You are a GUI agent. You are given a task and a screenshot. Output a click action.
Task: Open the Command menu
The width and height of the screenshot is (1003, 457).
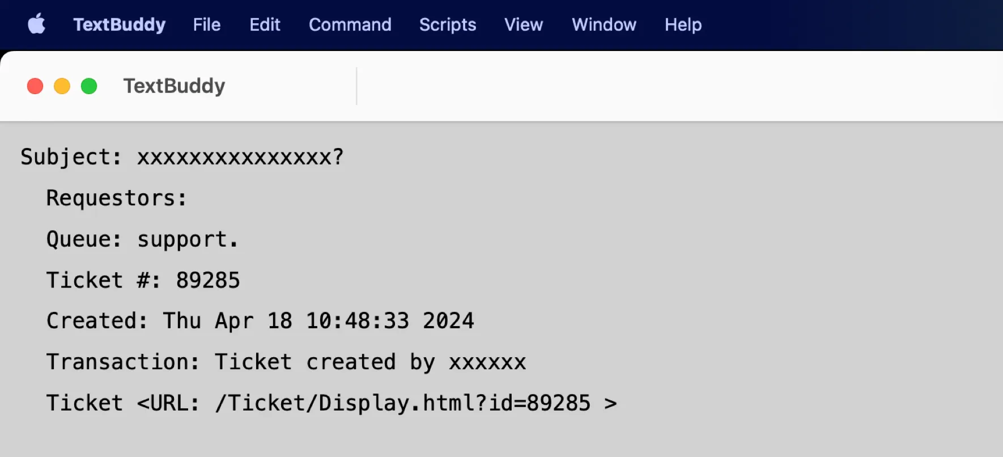click(350, 24)
